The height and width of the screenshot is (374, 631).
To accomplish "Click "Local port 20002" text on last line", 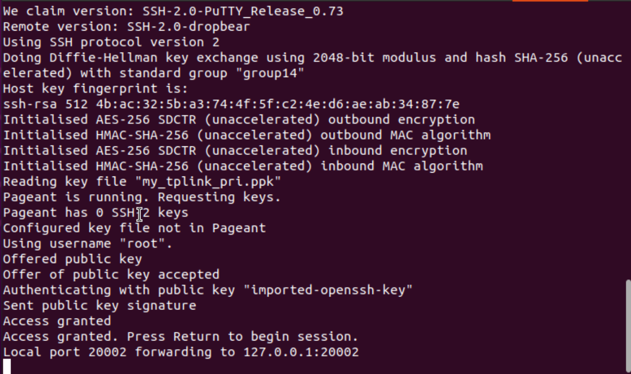I will [x=65, y=352].
